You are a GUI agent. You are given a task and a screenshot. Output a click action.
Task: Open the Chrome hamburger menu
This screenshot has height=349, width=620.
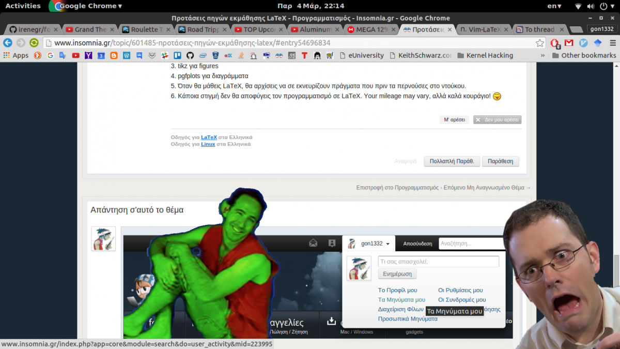click(612, 43)
